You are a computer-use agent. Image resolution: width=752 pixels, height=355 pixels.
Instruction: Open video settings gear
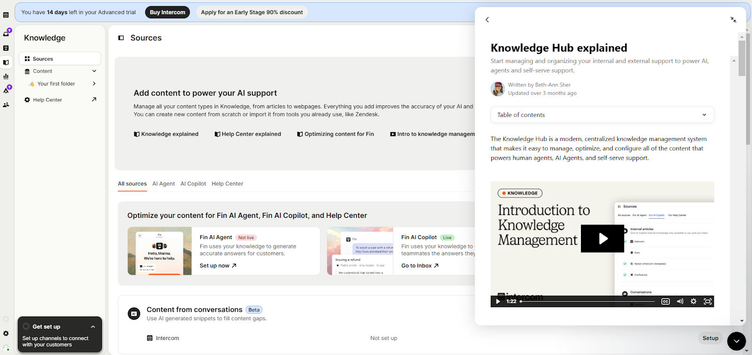tap(693, 301)
